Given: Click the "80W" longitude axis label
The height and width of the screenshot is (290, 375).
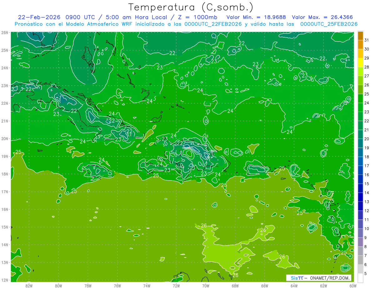Looking at the screenshot, I should tap(58, 285).
